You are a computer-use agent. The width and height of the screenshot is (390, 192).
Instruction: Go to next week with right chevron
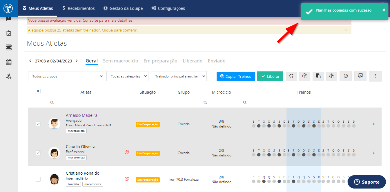(77, 61)
